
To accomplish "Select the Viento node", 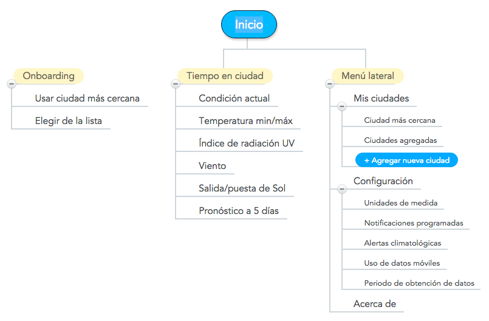I will (x=212, y=166).
